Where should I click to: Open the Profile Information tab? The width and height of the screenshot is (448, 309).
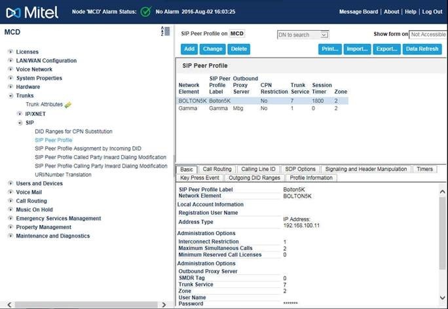(x=311, y=177)
